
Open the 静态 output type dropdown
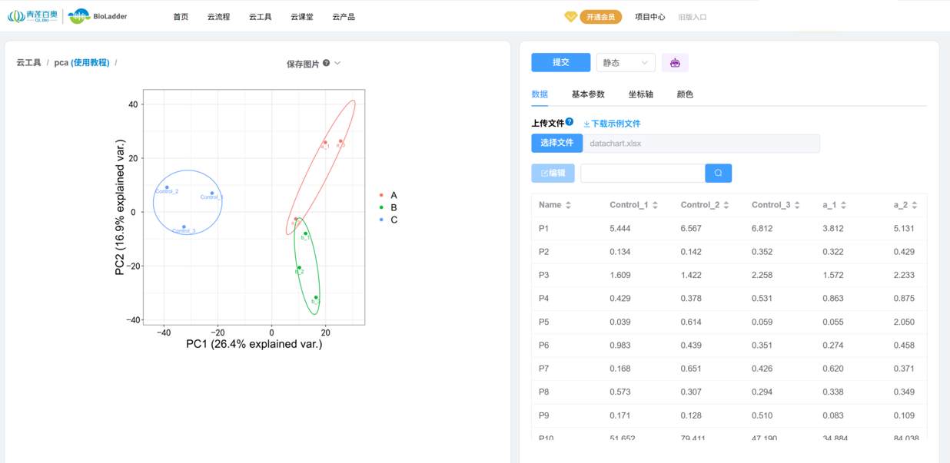[626, 62]
